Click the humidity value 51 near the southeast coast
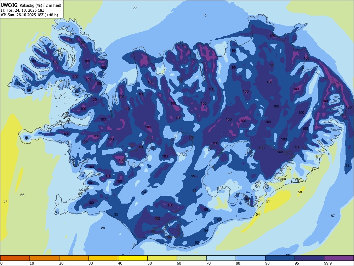 pos(268,201)
